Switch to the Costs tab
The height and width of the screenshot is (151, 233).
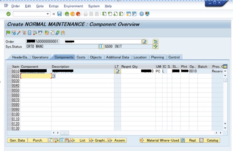coord(81,57)
